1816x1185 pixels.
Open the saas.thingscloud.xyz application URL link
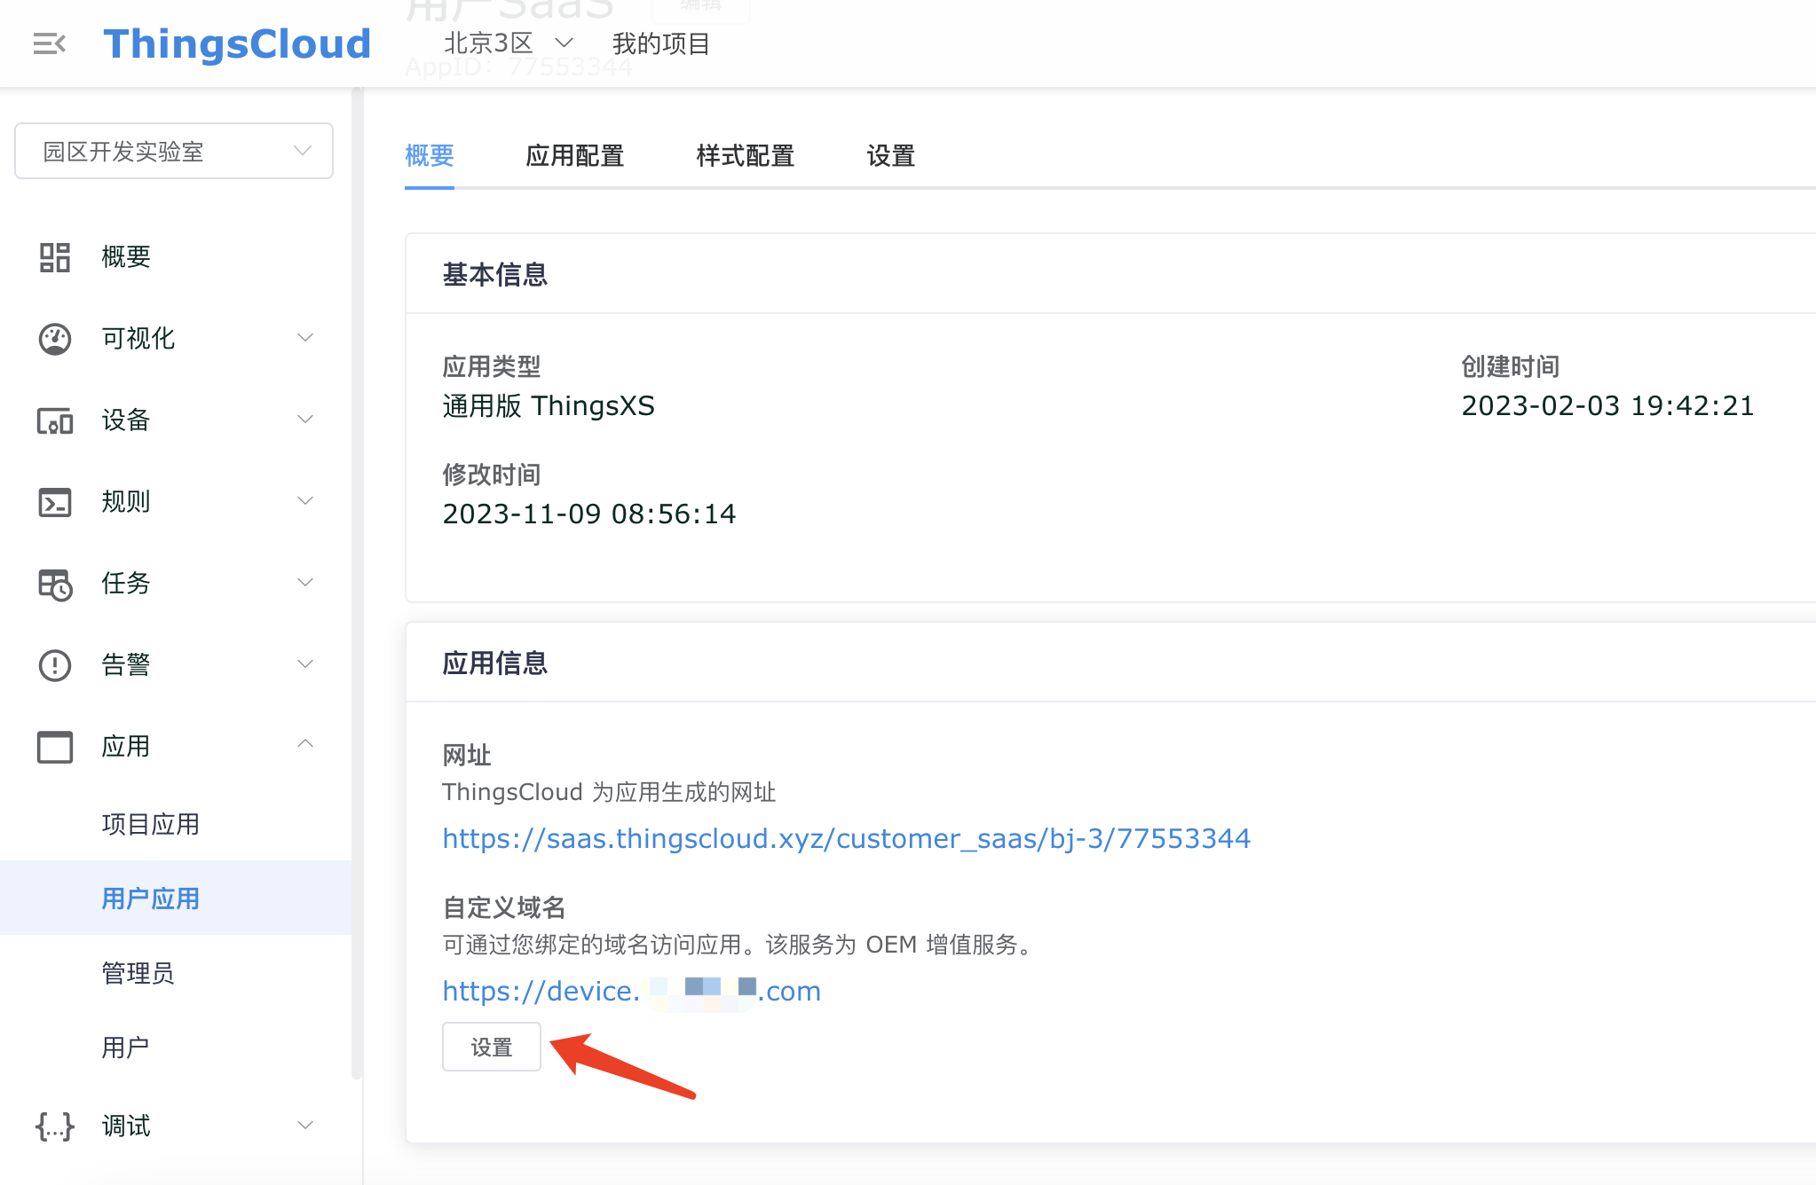click(x=845, y=838)
